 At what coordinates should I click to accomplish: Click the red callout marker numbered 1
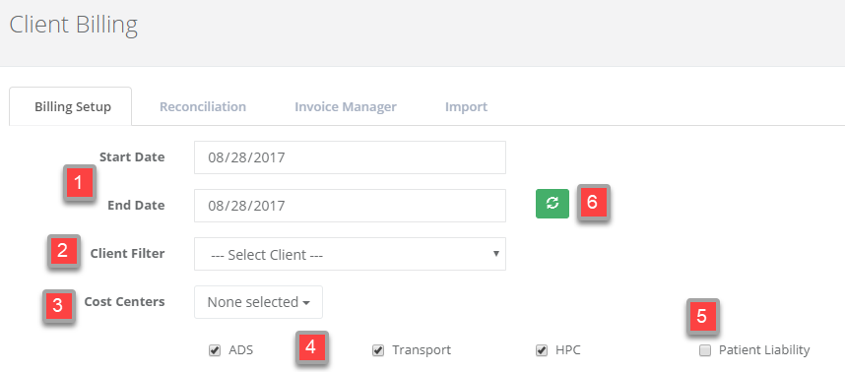coord(79,183)
